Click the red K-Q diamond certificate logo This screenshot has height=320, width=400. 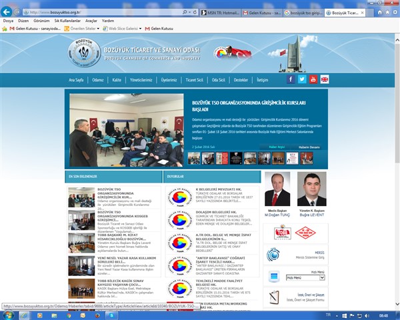305,233
